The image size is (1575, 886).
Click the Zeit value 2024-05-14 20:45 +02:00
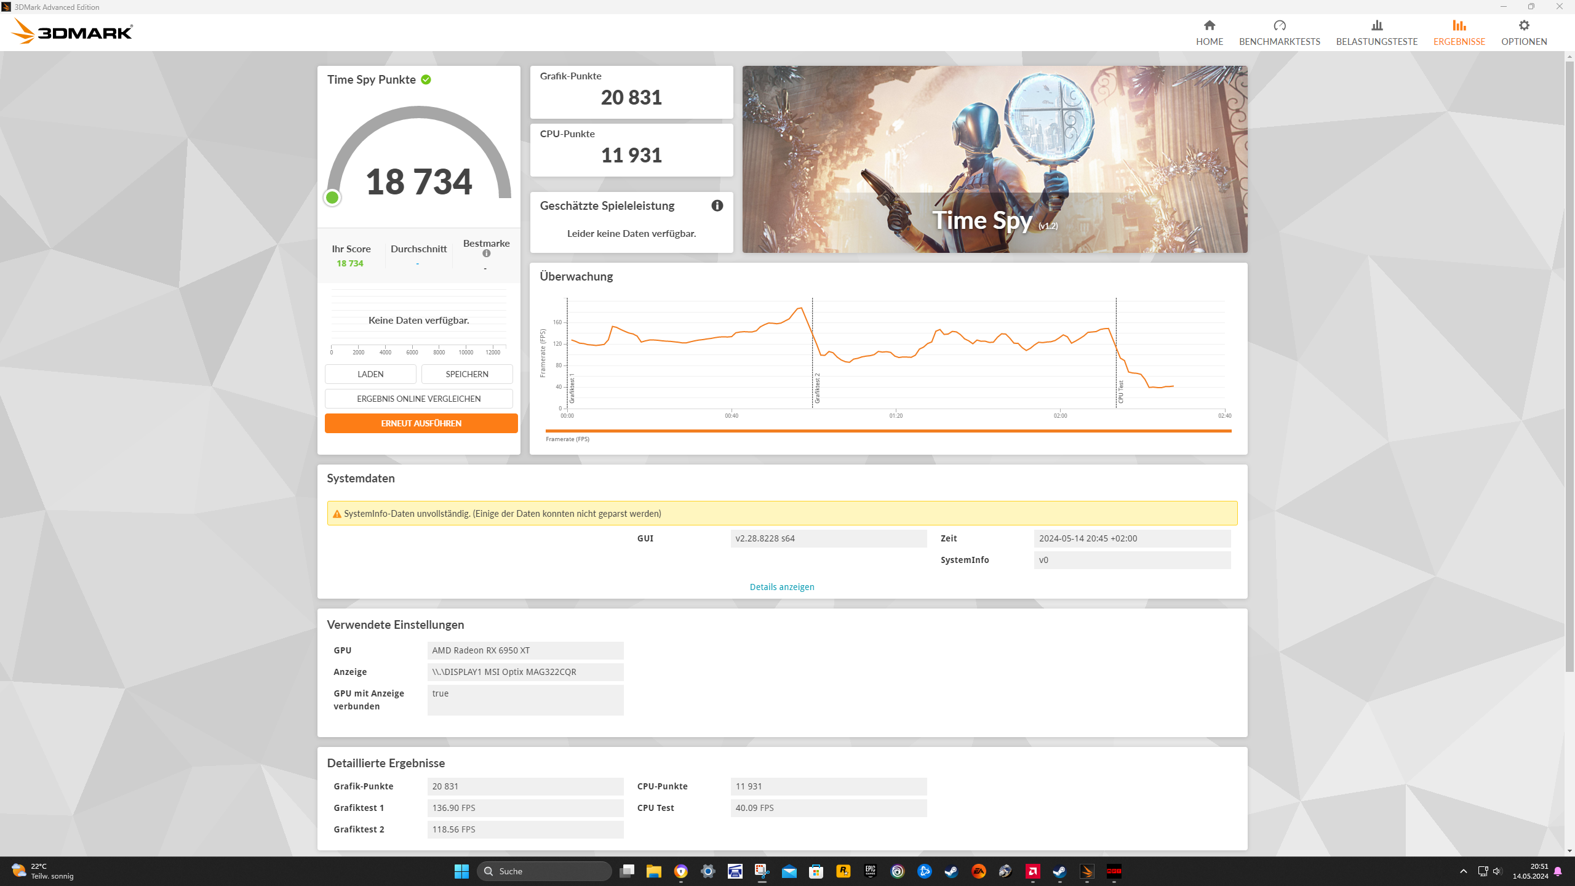click(1132, 538)
